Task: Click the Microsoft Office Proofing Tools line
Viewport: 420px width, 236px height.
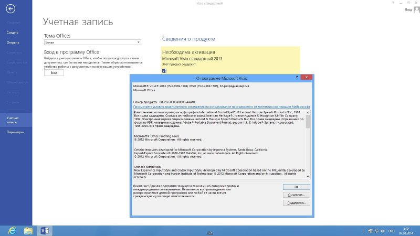Action: [x=156, y=136]
